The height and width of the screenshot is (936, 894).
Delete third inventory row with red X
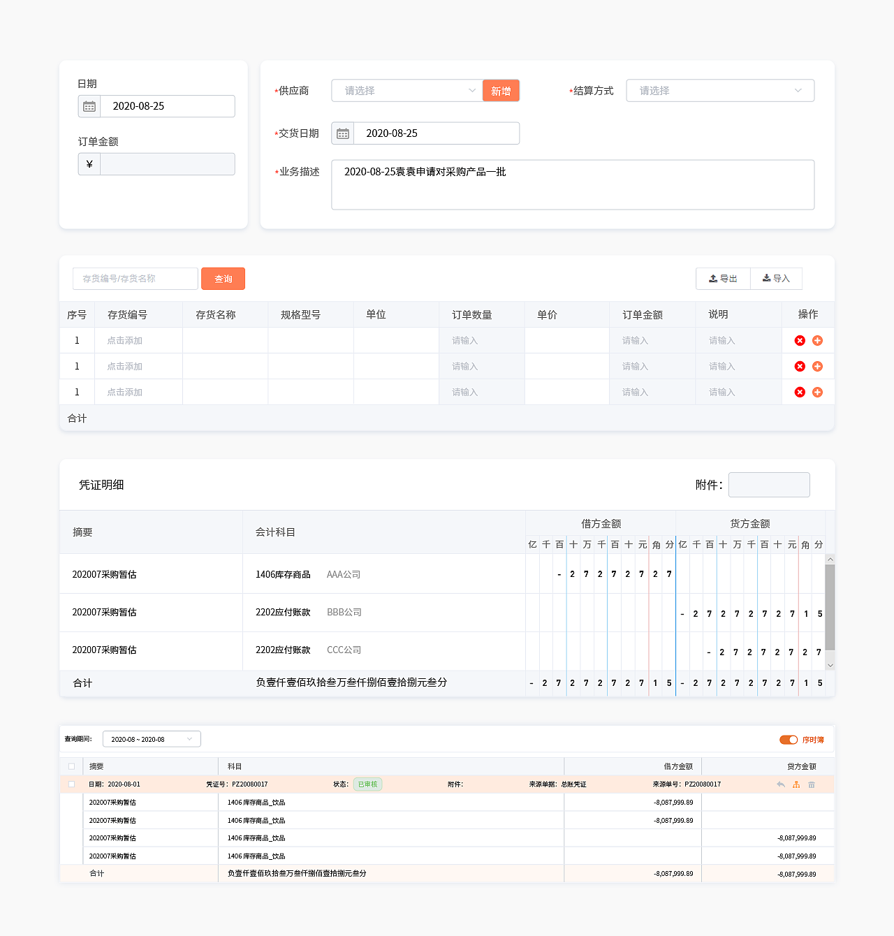800,393
